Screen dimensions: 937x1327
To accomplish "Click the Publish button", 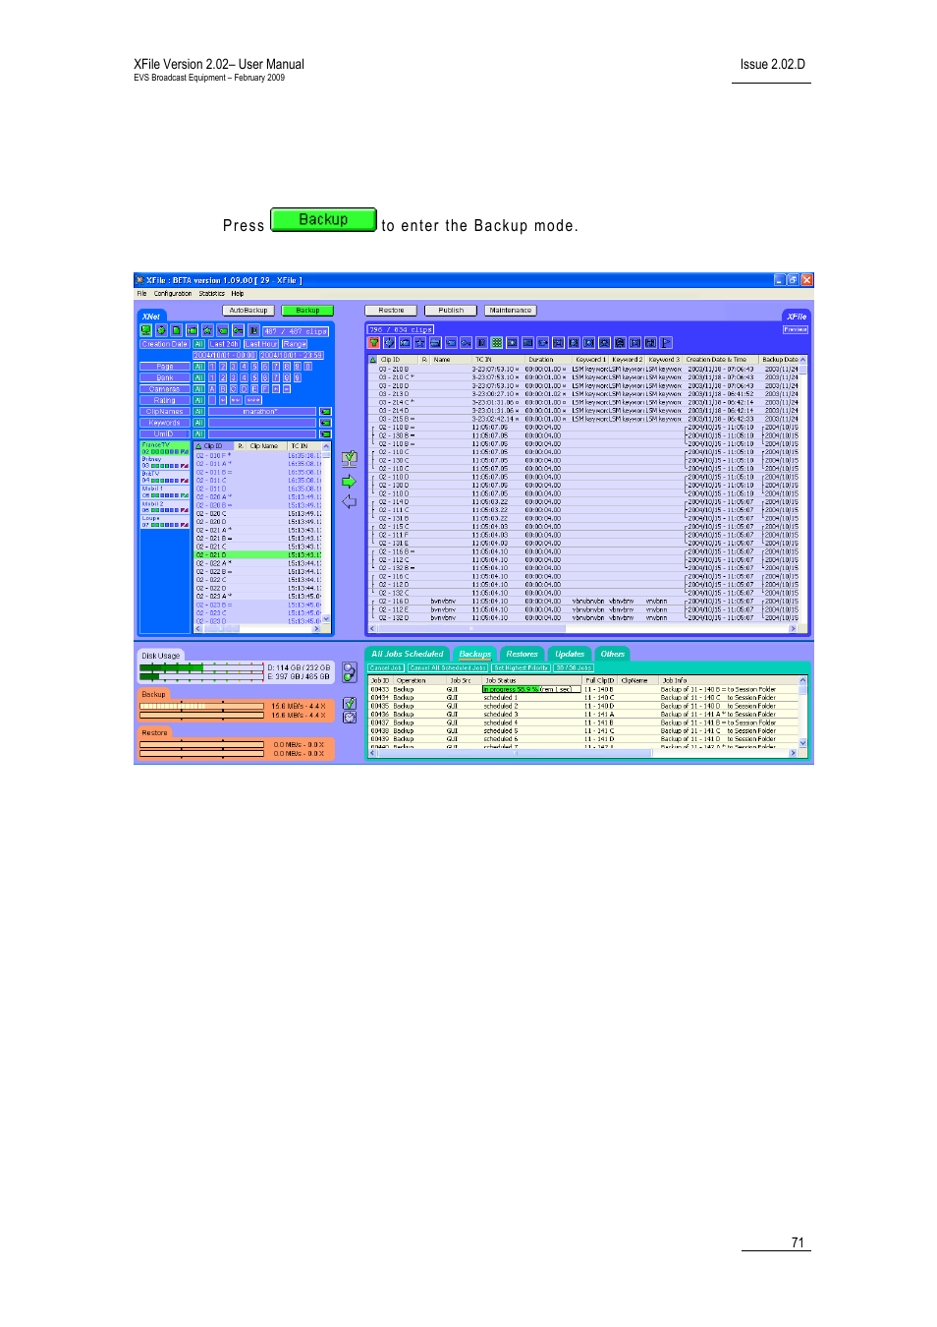I will tap(451, 311).
